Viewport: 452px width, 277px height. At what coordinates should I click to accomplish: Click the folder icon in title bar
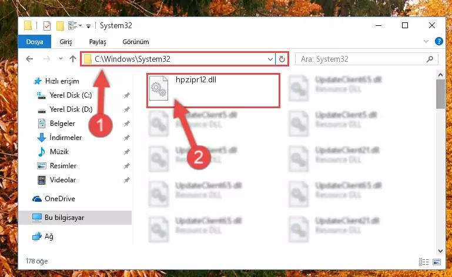pos(28,25)
